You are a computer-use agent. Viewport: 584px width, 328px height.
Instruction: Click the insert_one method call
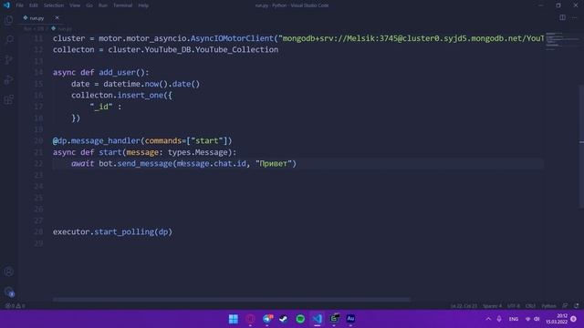pyautogui.click(x=140, y=95)
